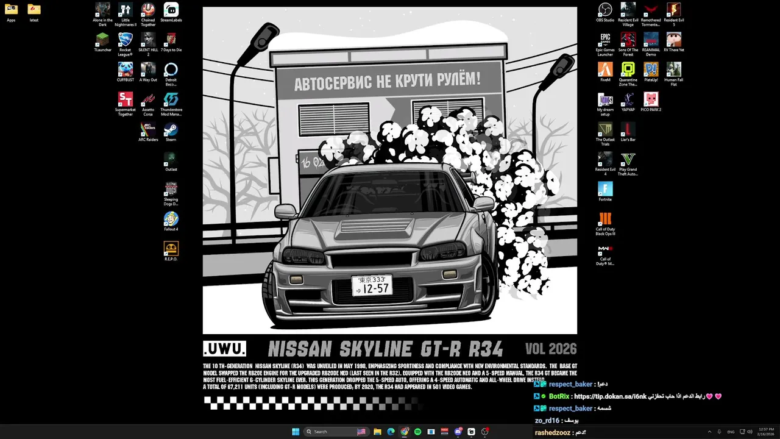Select the Human Fall Flat shortcut
780x439 pixels.
coord(674,74)
